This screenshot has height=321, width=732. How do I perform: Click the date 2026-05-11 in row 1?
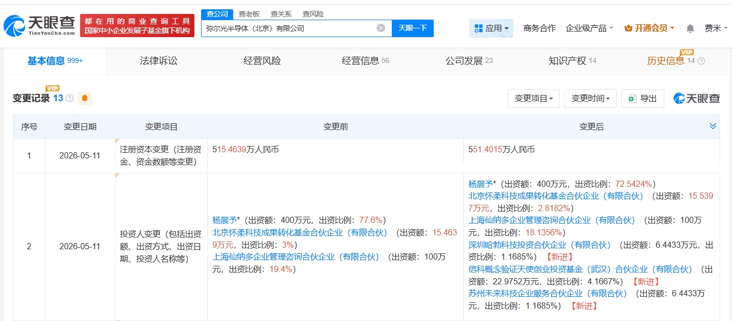(80, 155)
